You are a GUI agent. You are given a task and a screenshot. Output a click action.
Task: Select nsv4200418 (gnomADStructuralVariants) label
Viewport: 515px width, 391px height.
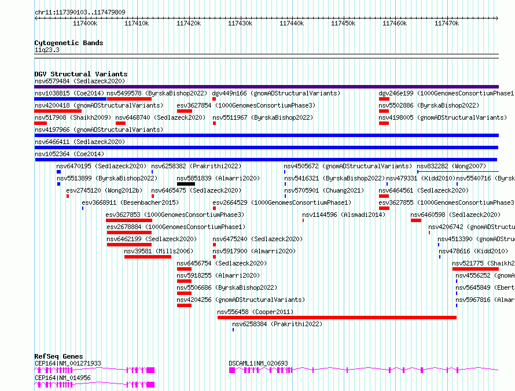pos(99,105)
